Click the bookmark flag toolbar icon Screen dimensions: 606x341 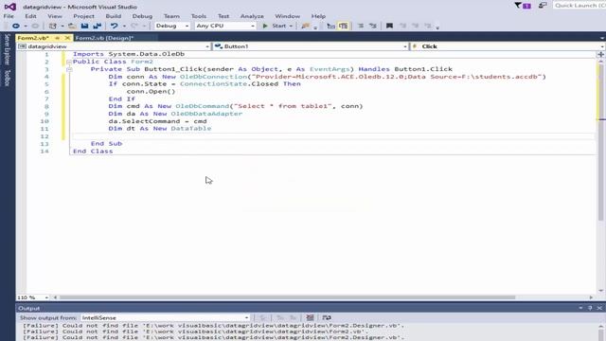click(x=389, y=26)
